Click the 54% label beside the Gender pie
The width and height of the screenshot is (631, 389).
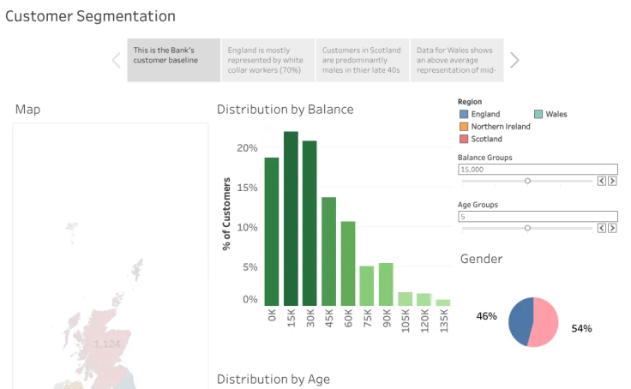581,329
